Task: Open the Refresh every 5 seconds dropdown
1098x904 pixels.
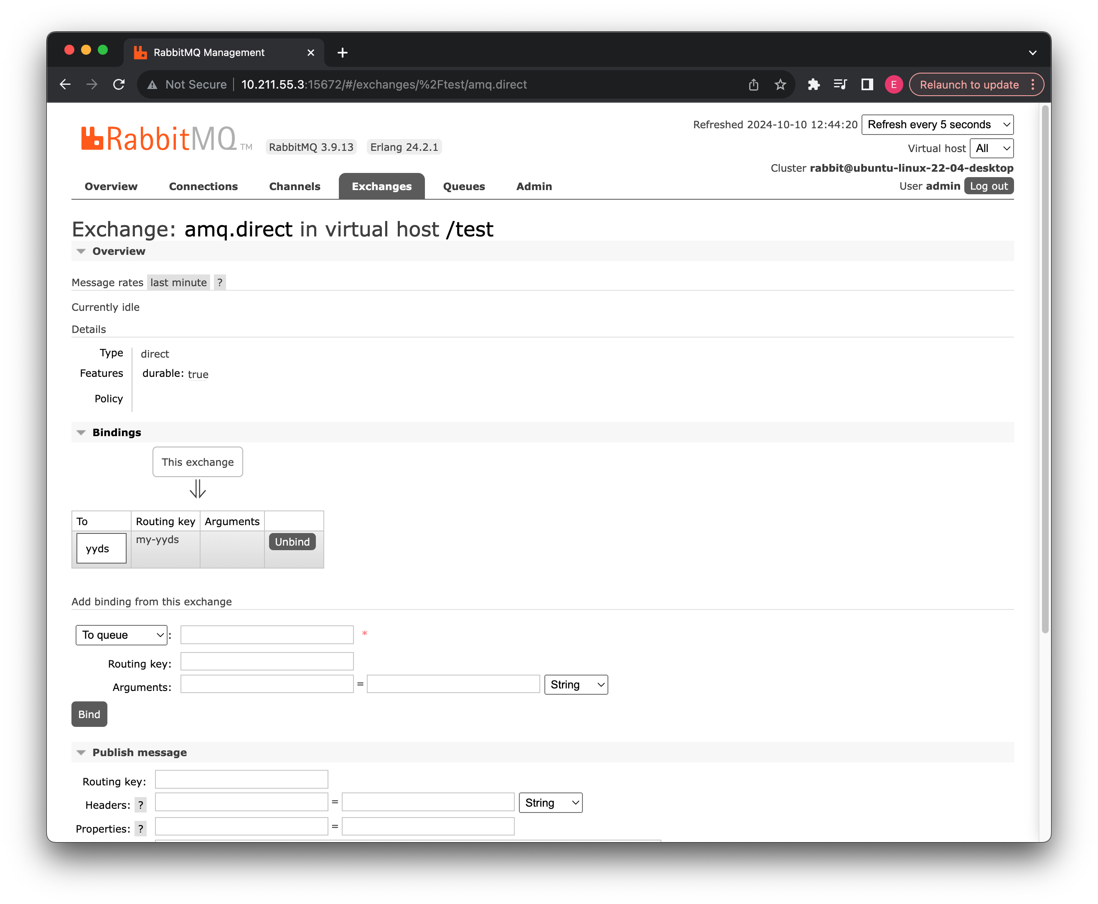Action: tap(937, 124)
